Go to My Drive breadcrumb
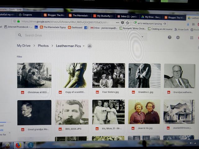Image resolution: width=199 pixels, height=149 pixels. point(24,46)
